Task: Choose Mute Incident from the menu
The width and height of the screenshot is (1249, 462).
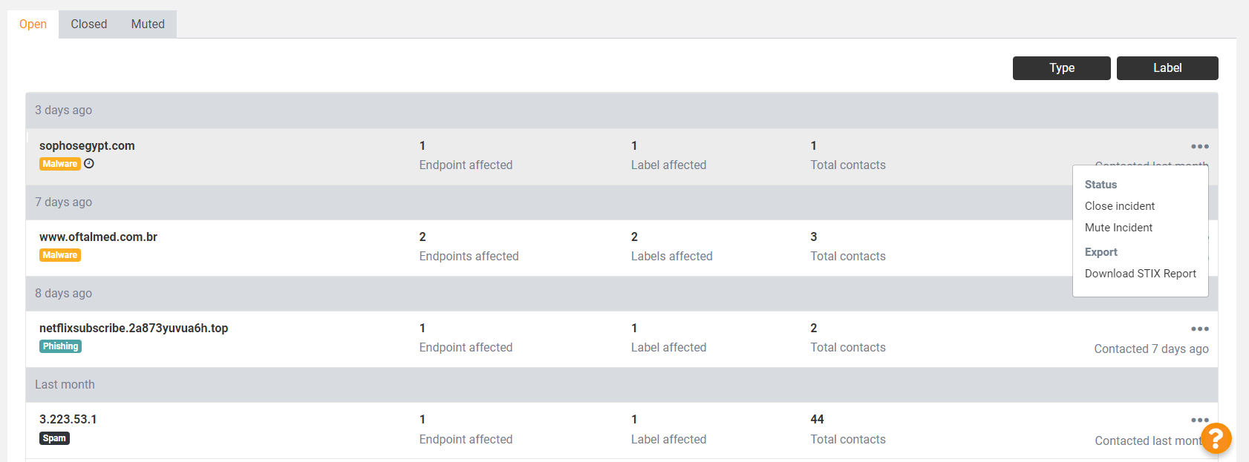Action: 1118,228
